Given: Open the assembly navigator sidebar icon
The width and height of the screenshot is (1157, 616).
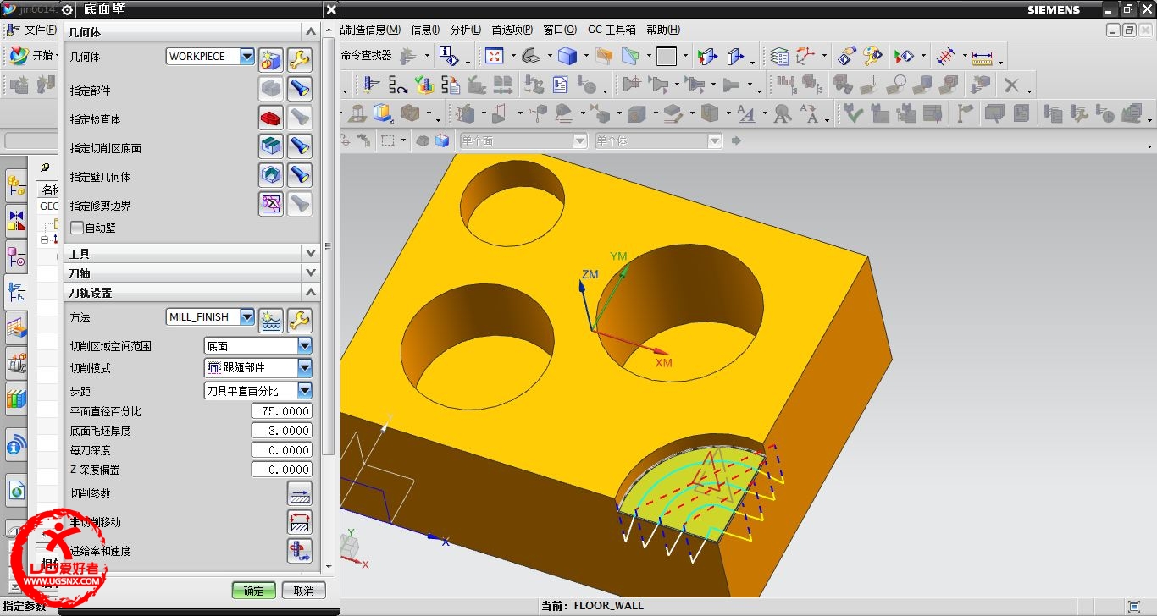Looking at the screenshot, I should pyautogui.click(x=16, y=186).
